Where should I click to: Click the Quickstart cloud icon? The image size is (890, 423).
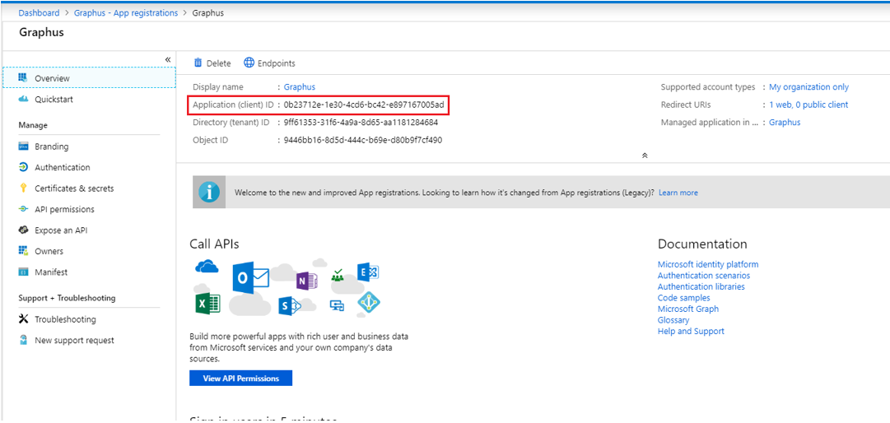[x=23, y=100]
